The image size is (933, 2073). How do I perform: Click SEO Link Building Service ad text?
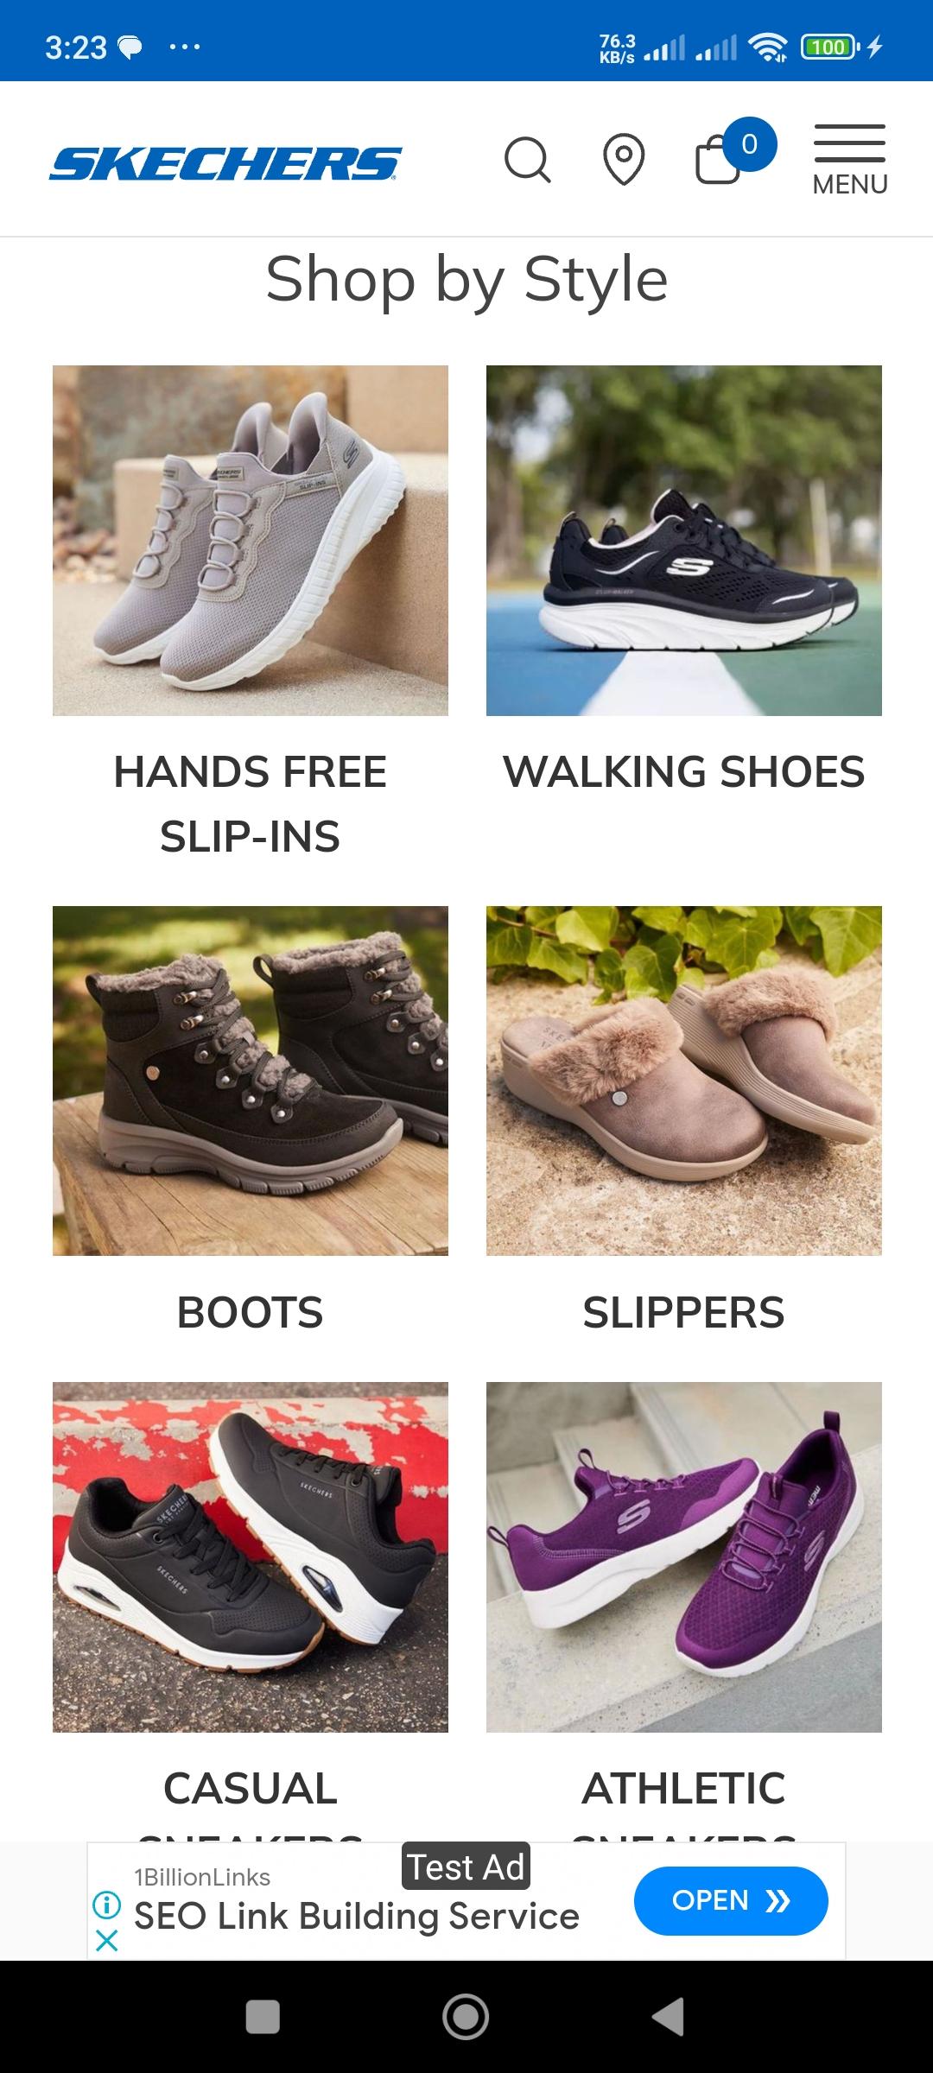tap(357, 1916)
